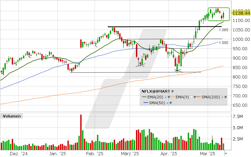Open the settings icon next to SMA(50)

click(x=171, y=103)
